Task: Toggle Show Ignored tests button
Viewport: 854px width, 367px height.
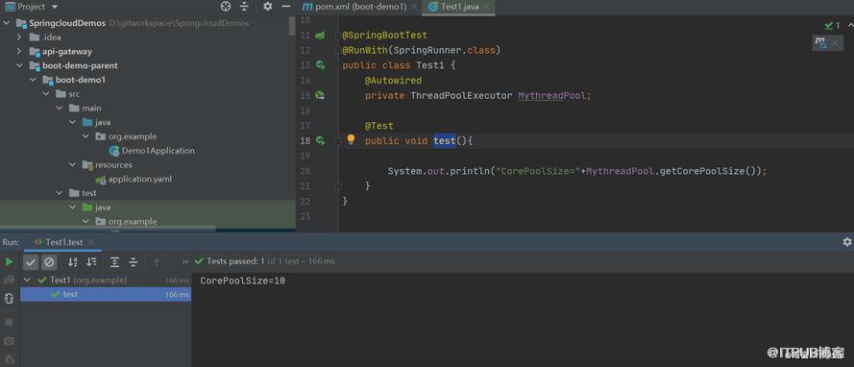Action: pos(49,262)
